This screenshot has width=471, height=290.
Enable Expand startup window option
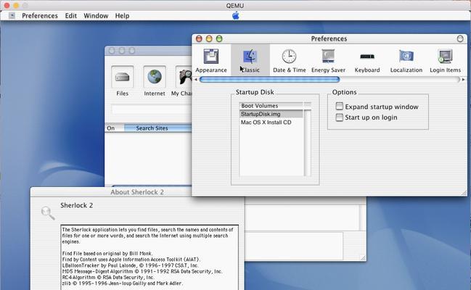(x=339, y=107)
